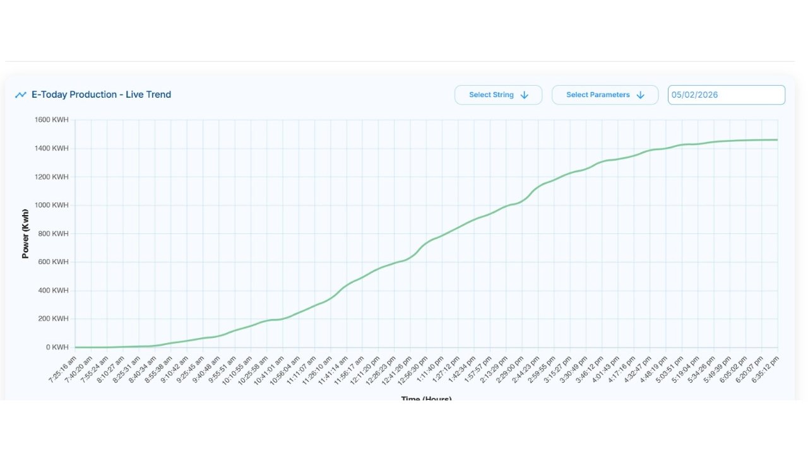Click the 7:25:16 am time label
Screen dimensions: 808x454
click(x=64, y=368)
